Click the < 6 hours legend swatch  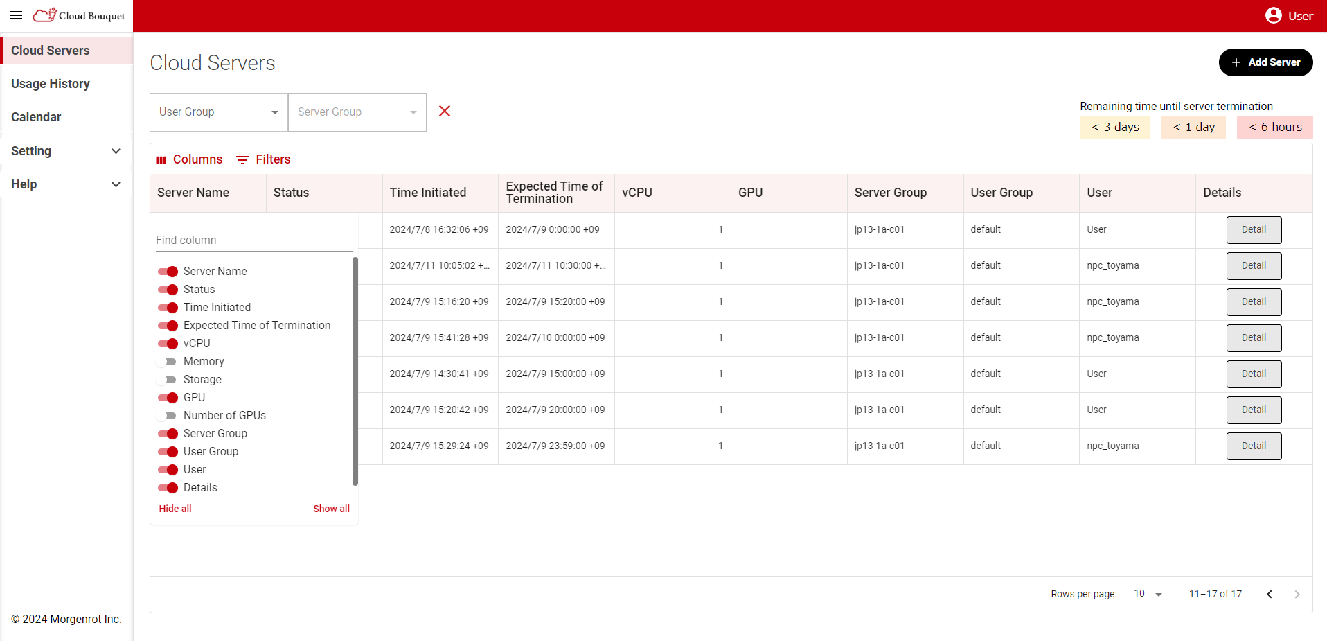(x=1275, y=127)
